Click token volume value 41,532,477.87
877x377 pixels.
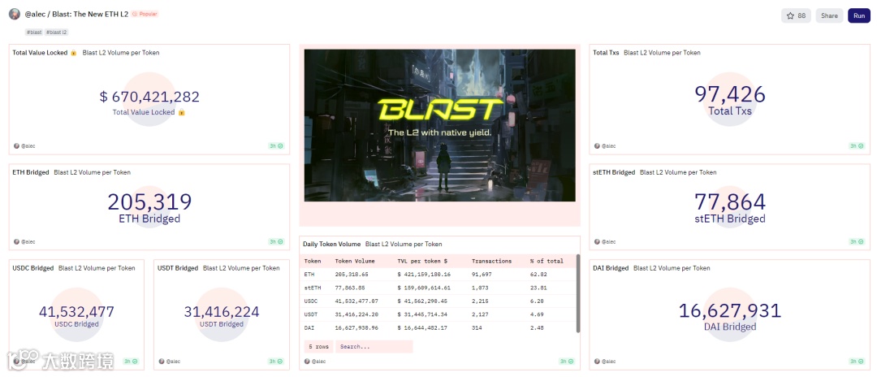356,301
